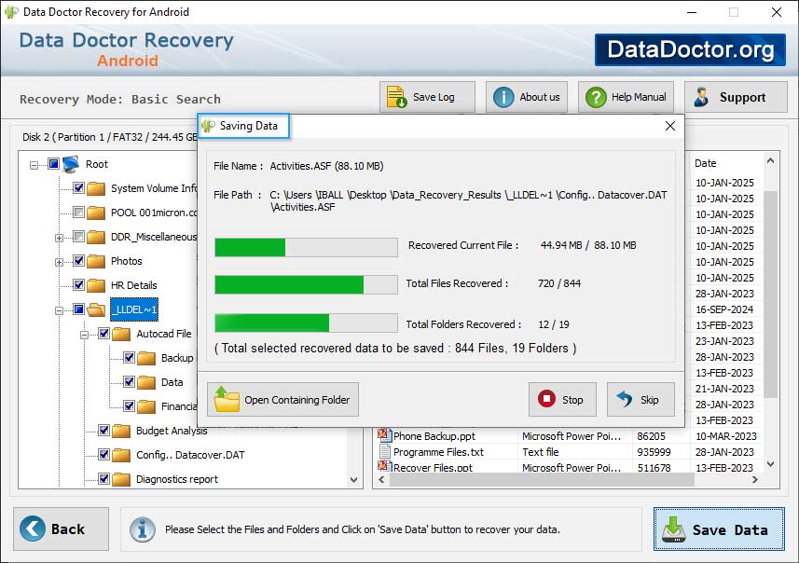Click the Android icon in Saving Data title

click(x=207, y=125)
